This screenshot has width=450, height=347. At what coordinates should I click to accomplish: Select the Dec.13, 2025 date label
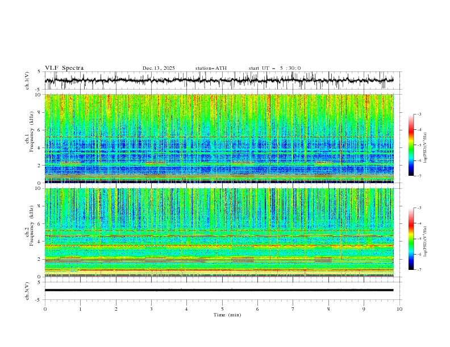pos(159,68)
